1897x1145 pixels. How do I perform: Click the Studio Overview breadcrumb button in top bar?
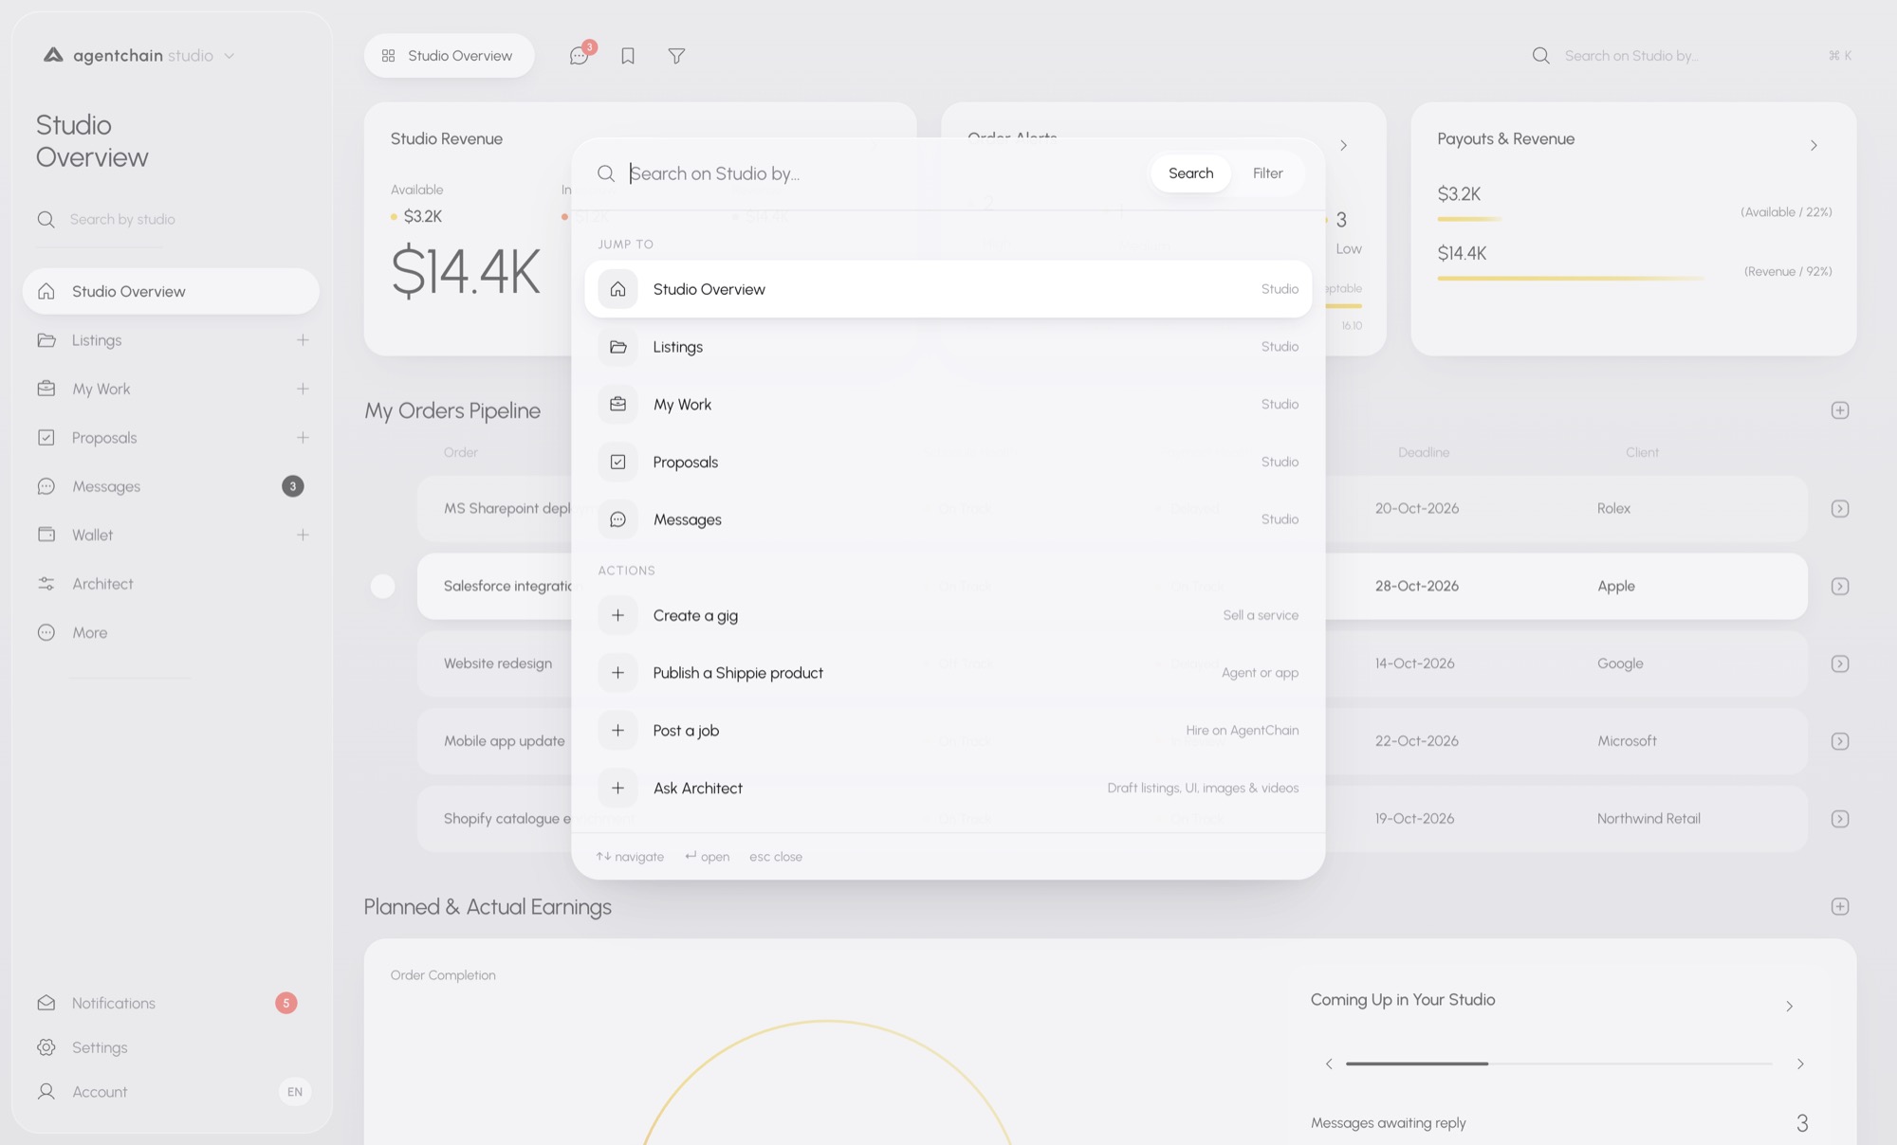(x=449, y=56)
